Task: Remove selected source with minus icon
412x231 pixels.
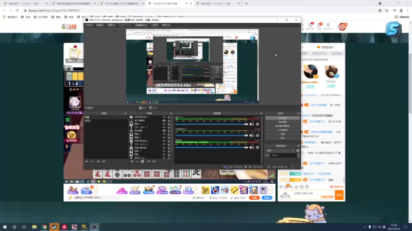Action: pos(137,161)
